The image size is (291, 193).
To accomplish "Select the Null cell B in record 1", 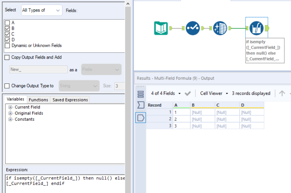I will pos(202,112).
